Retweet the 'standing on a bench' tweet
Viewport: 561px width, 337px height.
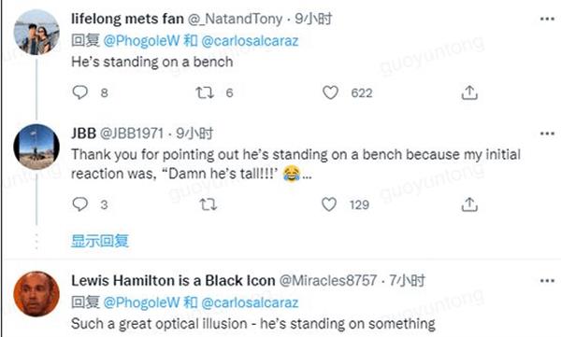[205, 92]
